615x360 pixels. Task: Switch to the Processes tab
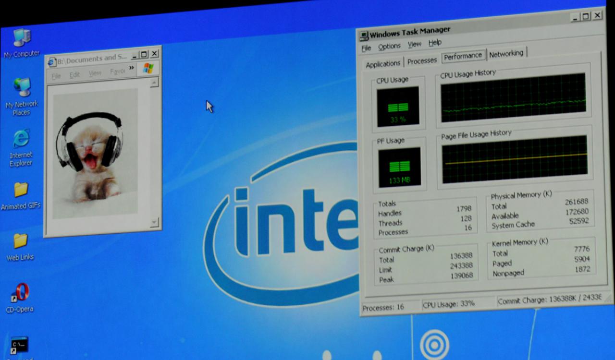[x=422, y=60]
